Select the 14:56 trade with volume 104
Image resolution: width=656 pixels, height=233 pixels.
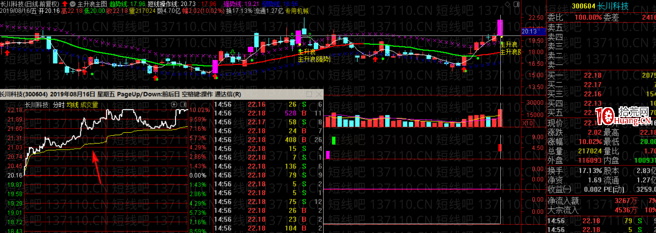pos(268,228)
